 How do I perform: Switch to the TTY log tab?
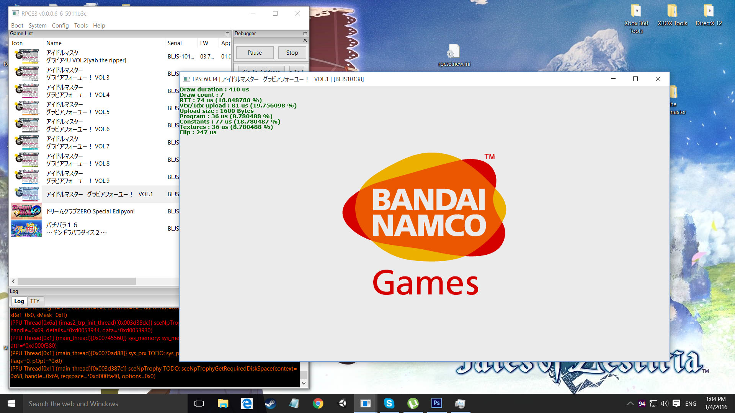tap(35, 301)
